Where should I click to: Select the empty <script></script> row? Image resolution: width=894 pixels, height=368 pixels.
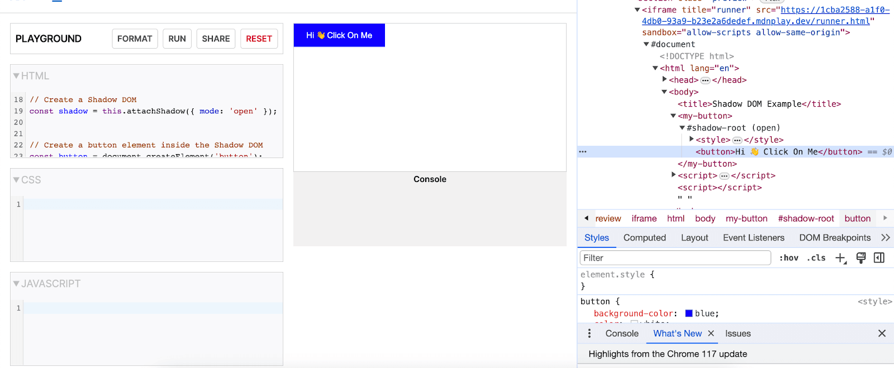click(720, 188)
